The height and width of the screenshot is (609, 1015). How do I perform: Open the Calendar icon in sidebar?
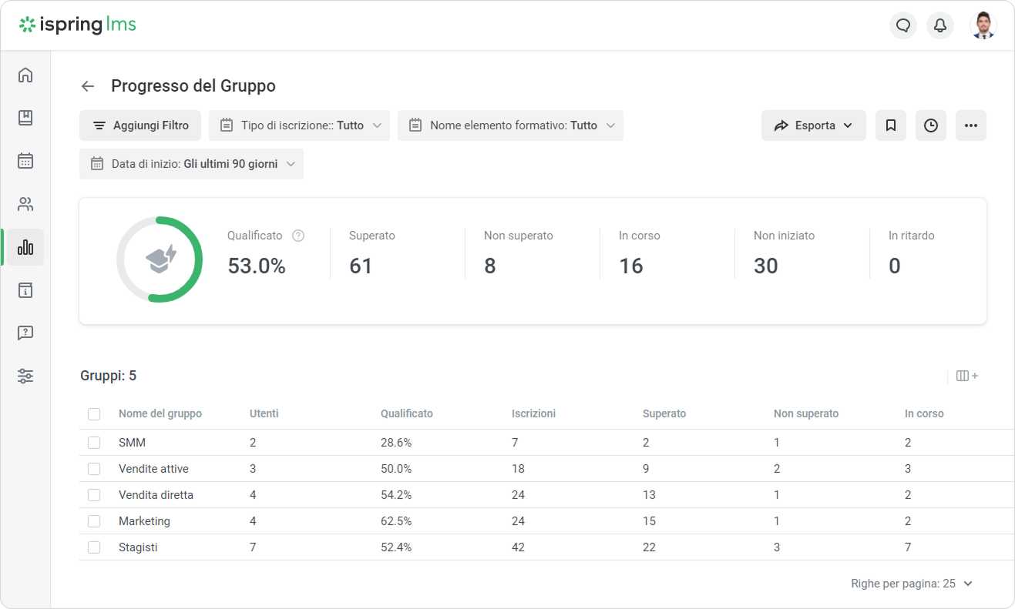tap(25, 161)
